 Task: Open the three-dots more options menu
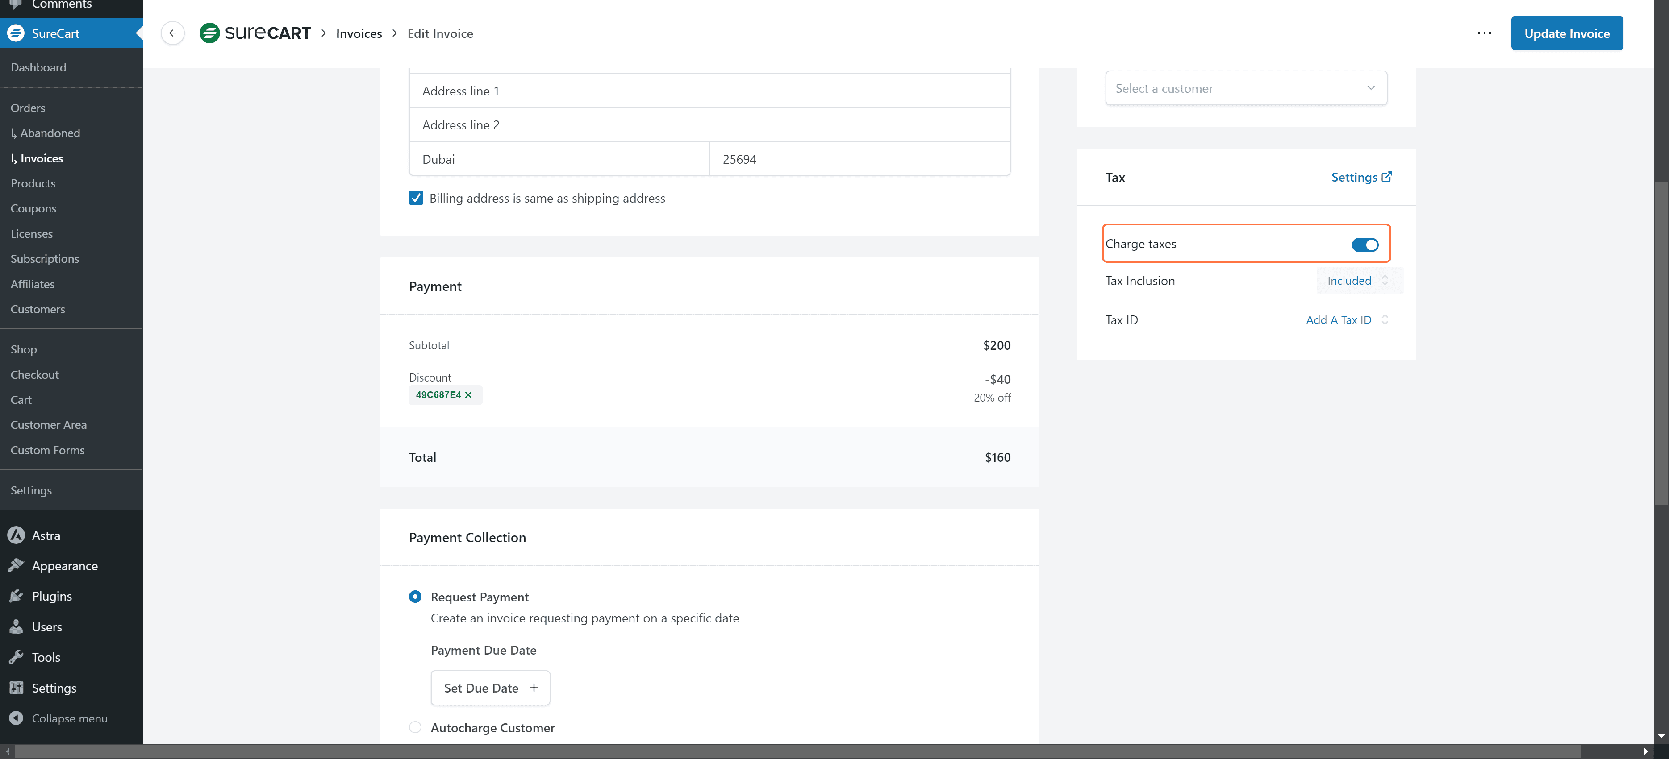[x=1484, y=33]
